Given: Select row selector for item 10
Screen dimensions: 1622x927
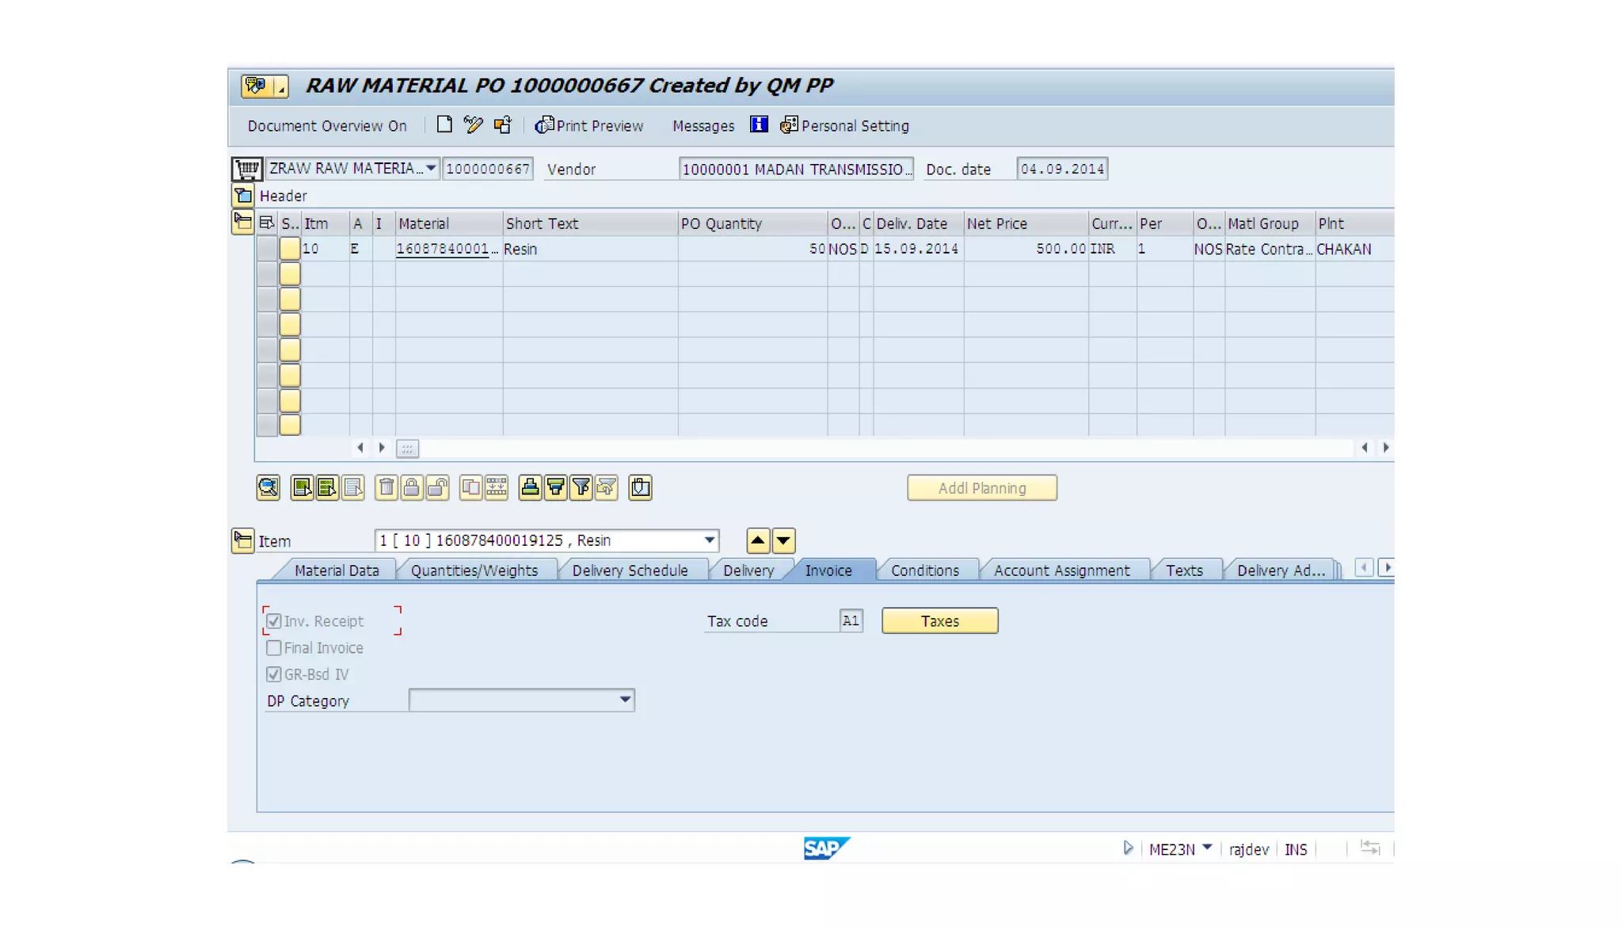Looking at the screenshot, I should point(267,249).
